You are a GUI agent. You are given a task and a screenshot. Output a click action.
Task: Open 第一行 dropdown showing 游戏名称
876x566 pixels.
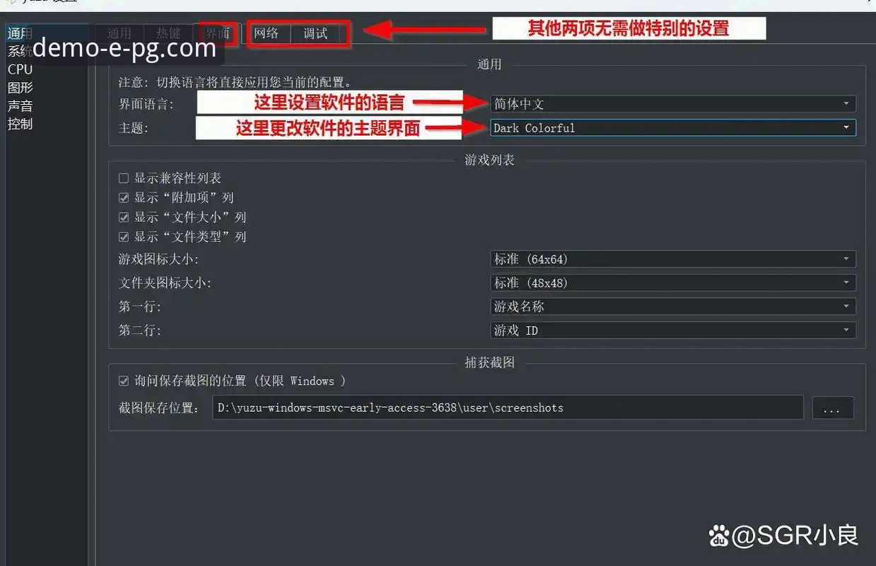coord(673,306)
